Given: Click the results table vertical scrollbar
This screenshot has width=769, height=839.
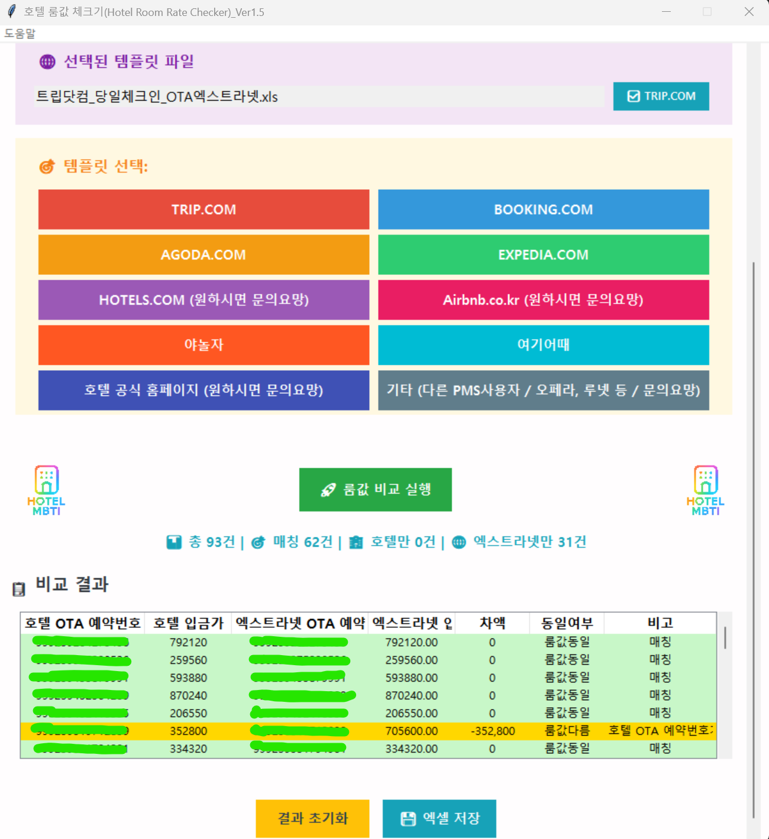Looking at the screenshot, I should (x=725, y=639).
